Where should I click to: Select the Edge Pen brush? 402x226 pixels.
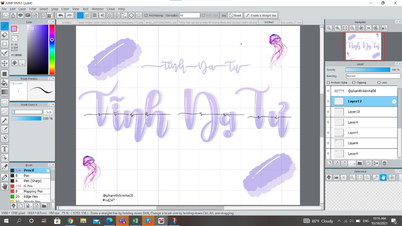tap(30, 197)
